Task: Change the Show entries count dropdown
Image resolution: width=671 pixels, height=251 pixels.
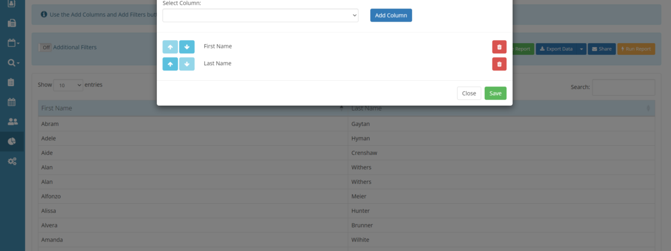Action: (68, 85)
